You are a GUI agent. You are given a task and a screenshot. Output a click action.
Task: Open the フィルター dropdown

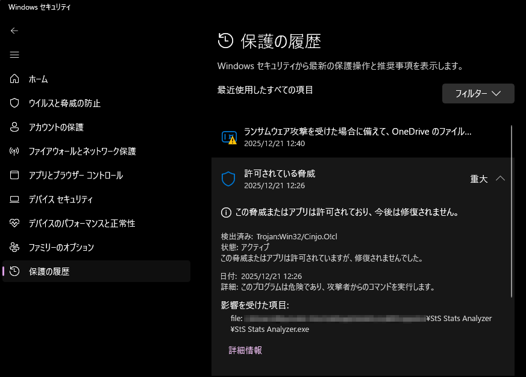point(478,93)
